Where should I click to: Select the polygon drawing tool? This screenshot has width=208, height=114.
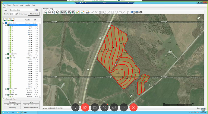coord(105,12)
